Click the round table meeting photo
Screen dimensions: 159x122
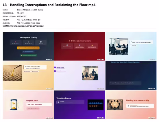click(x=115, y=105)
